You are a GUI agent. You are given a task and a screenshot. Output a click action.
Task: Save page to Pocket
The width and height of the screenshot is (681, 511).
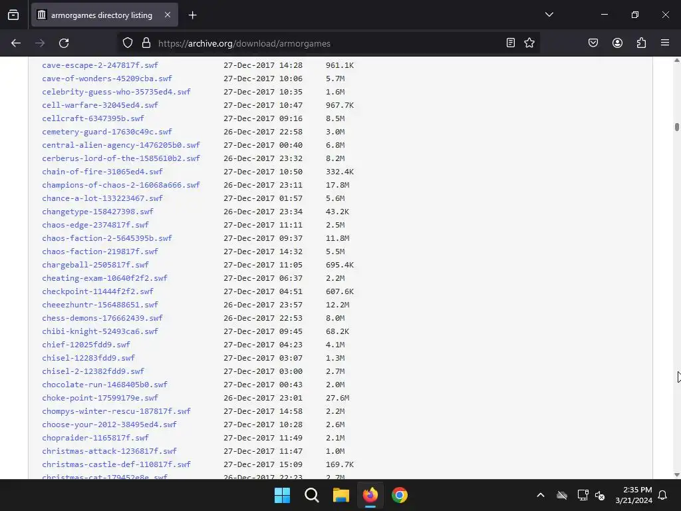point(593,43)
